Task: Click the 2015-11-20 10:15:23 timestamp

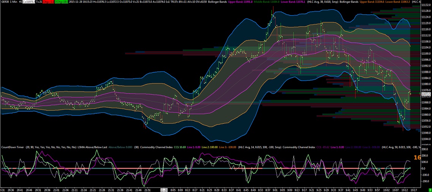Action: point(81,2)
